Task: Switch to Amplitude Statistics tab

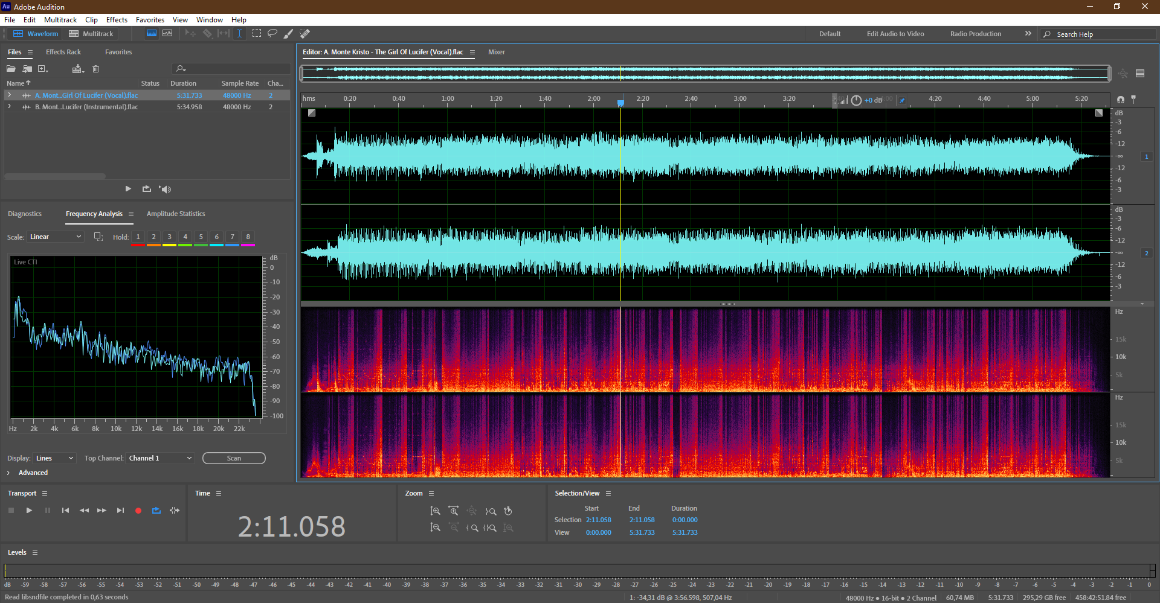Action: point(176,214)
